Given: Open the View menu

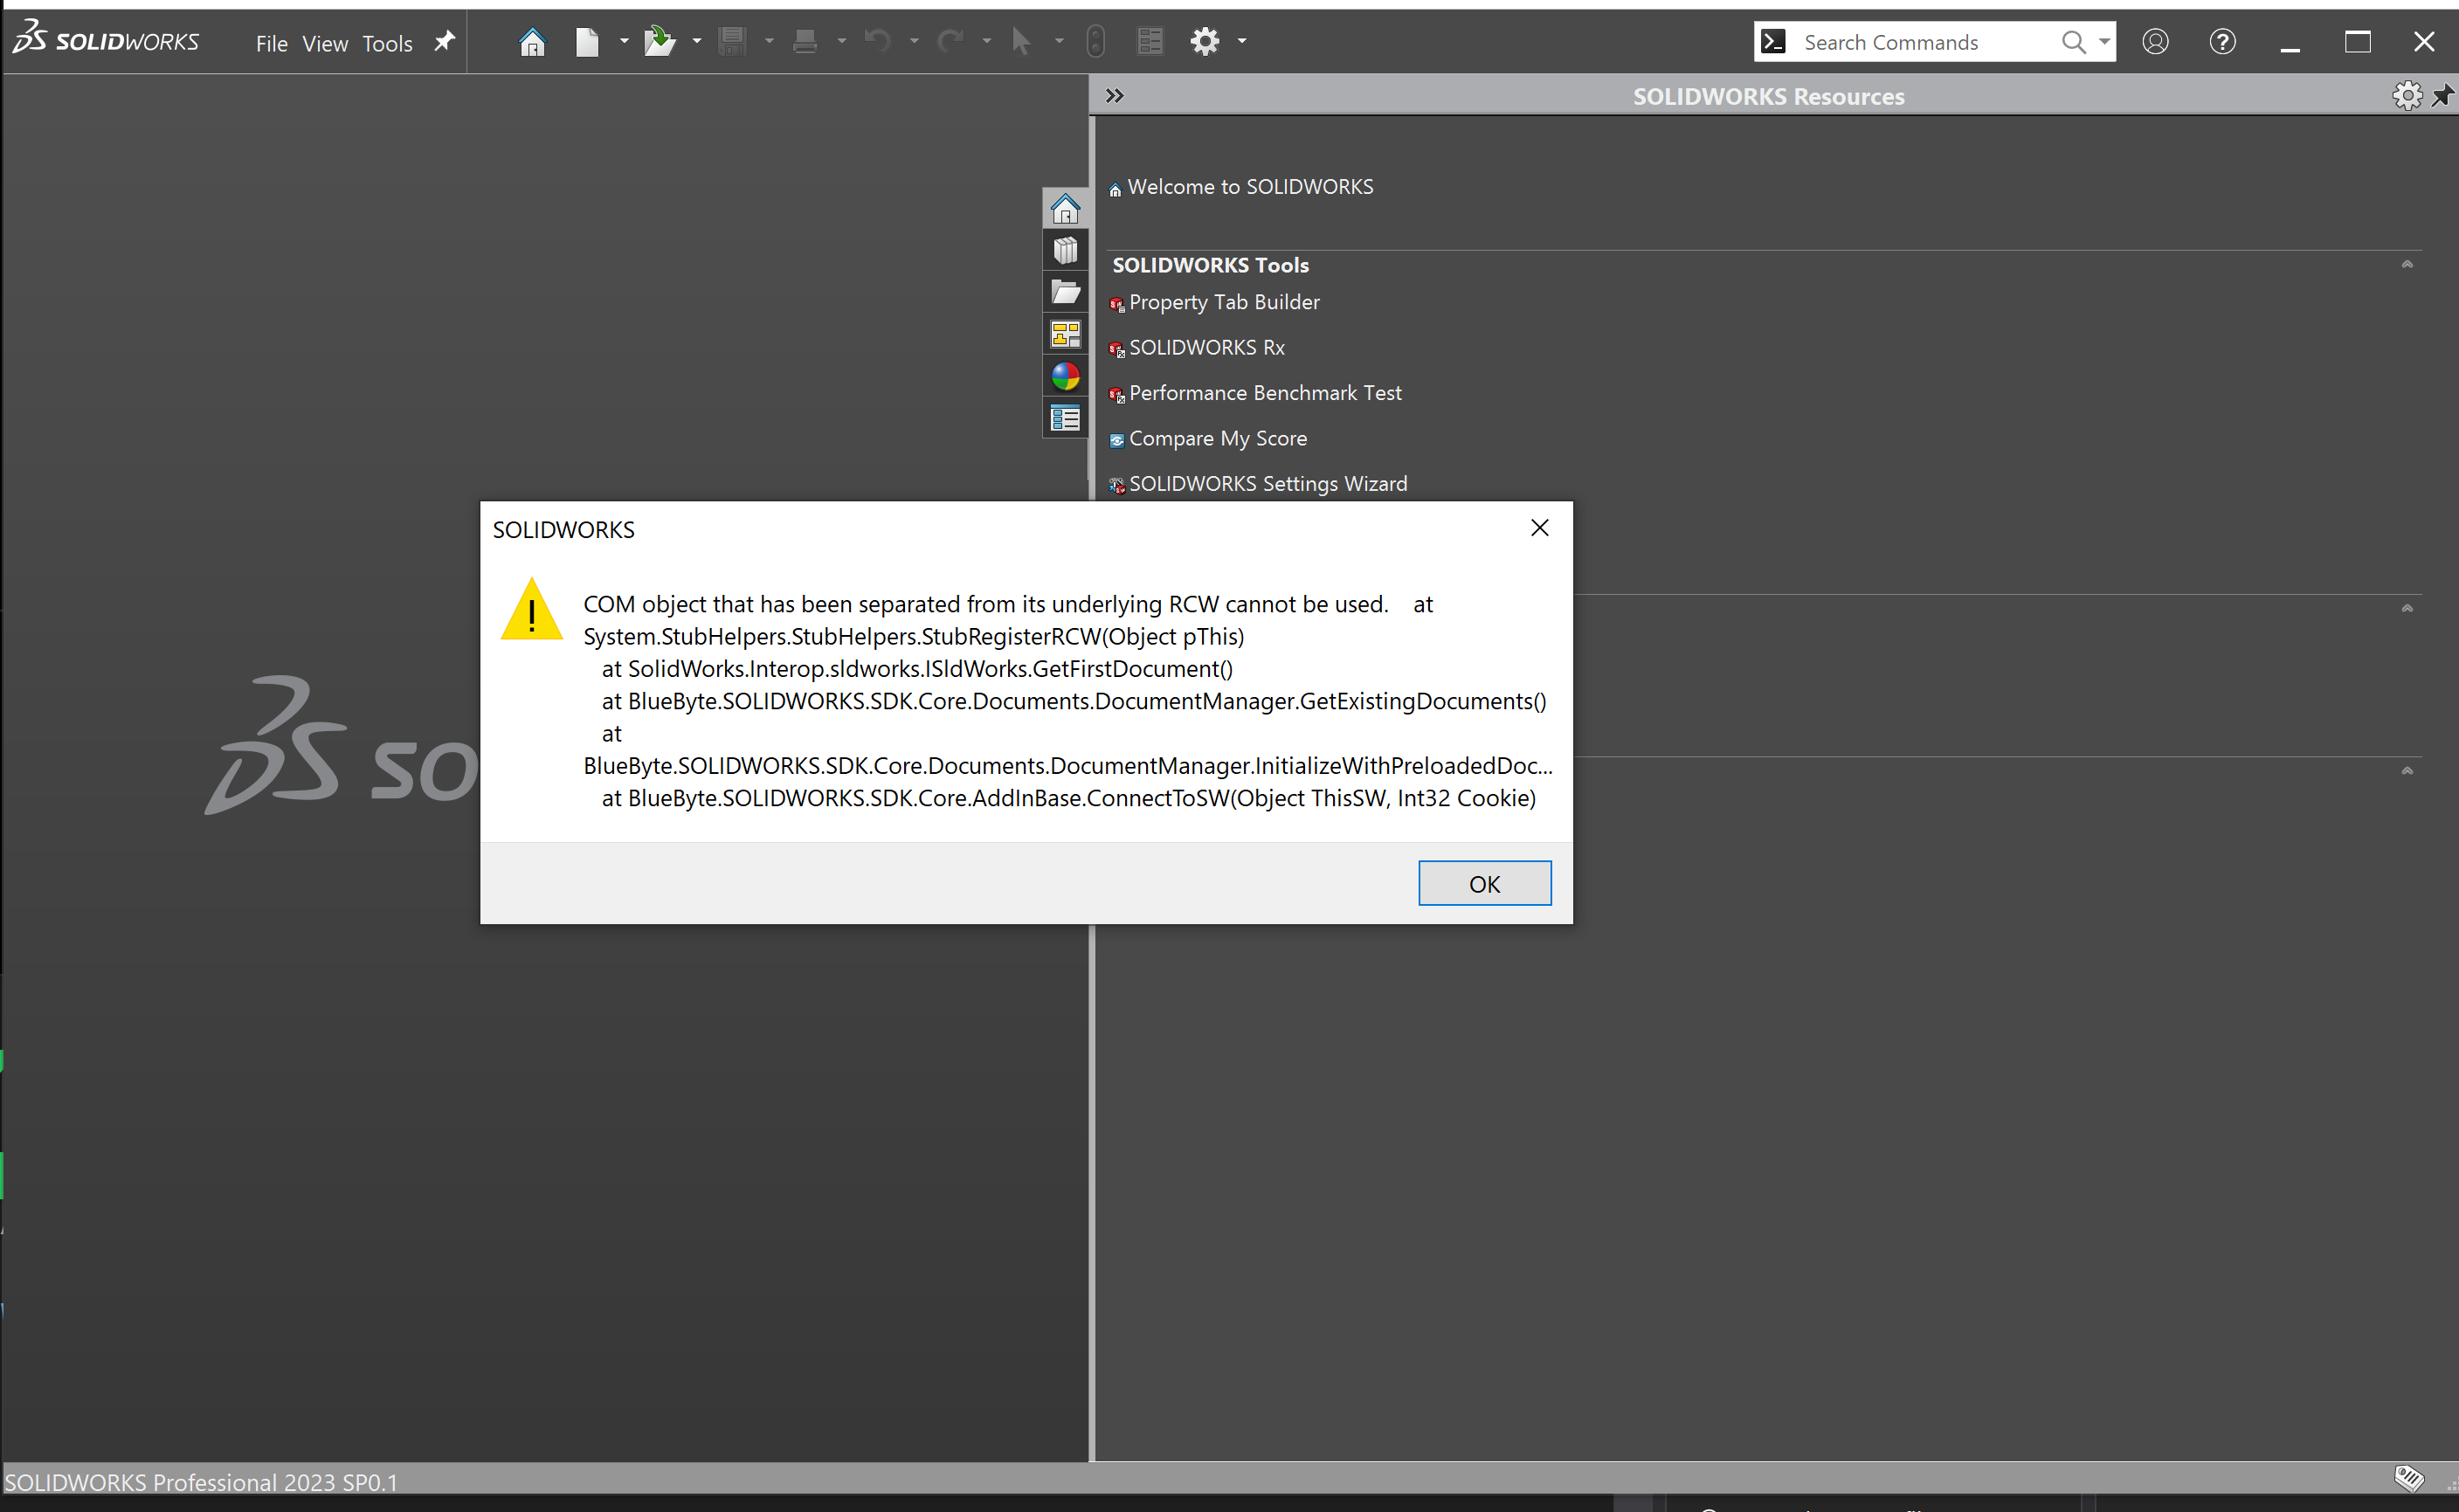Looking at the screenshot, I should [325, 44].
